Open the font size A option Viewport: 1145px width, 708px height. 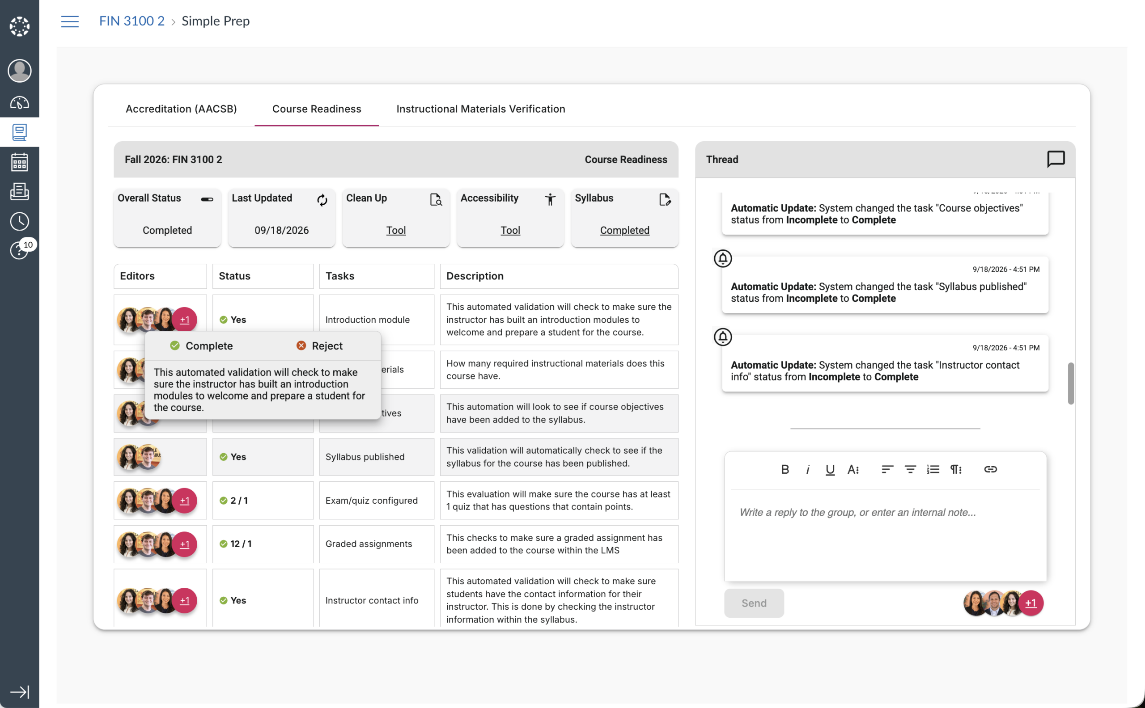pyautogui.click(x=853, y=470)
